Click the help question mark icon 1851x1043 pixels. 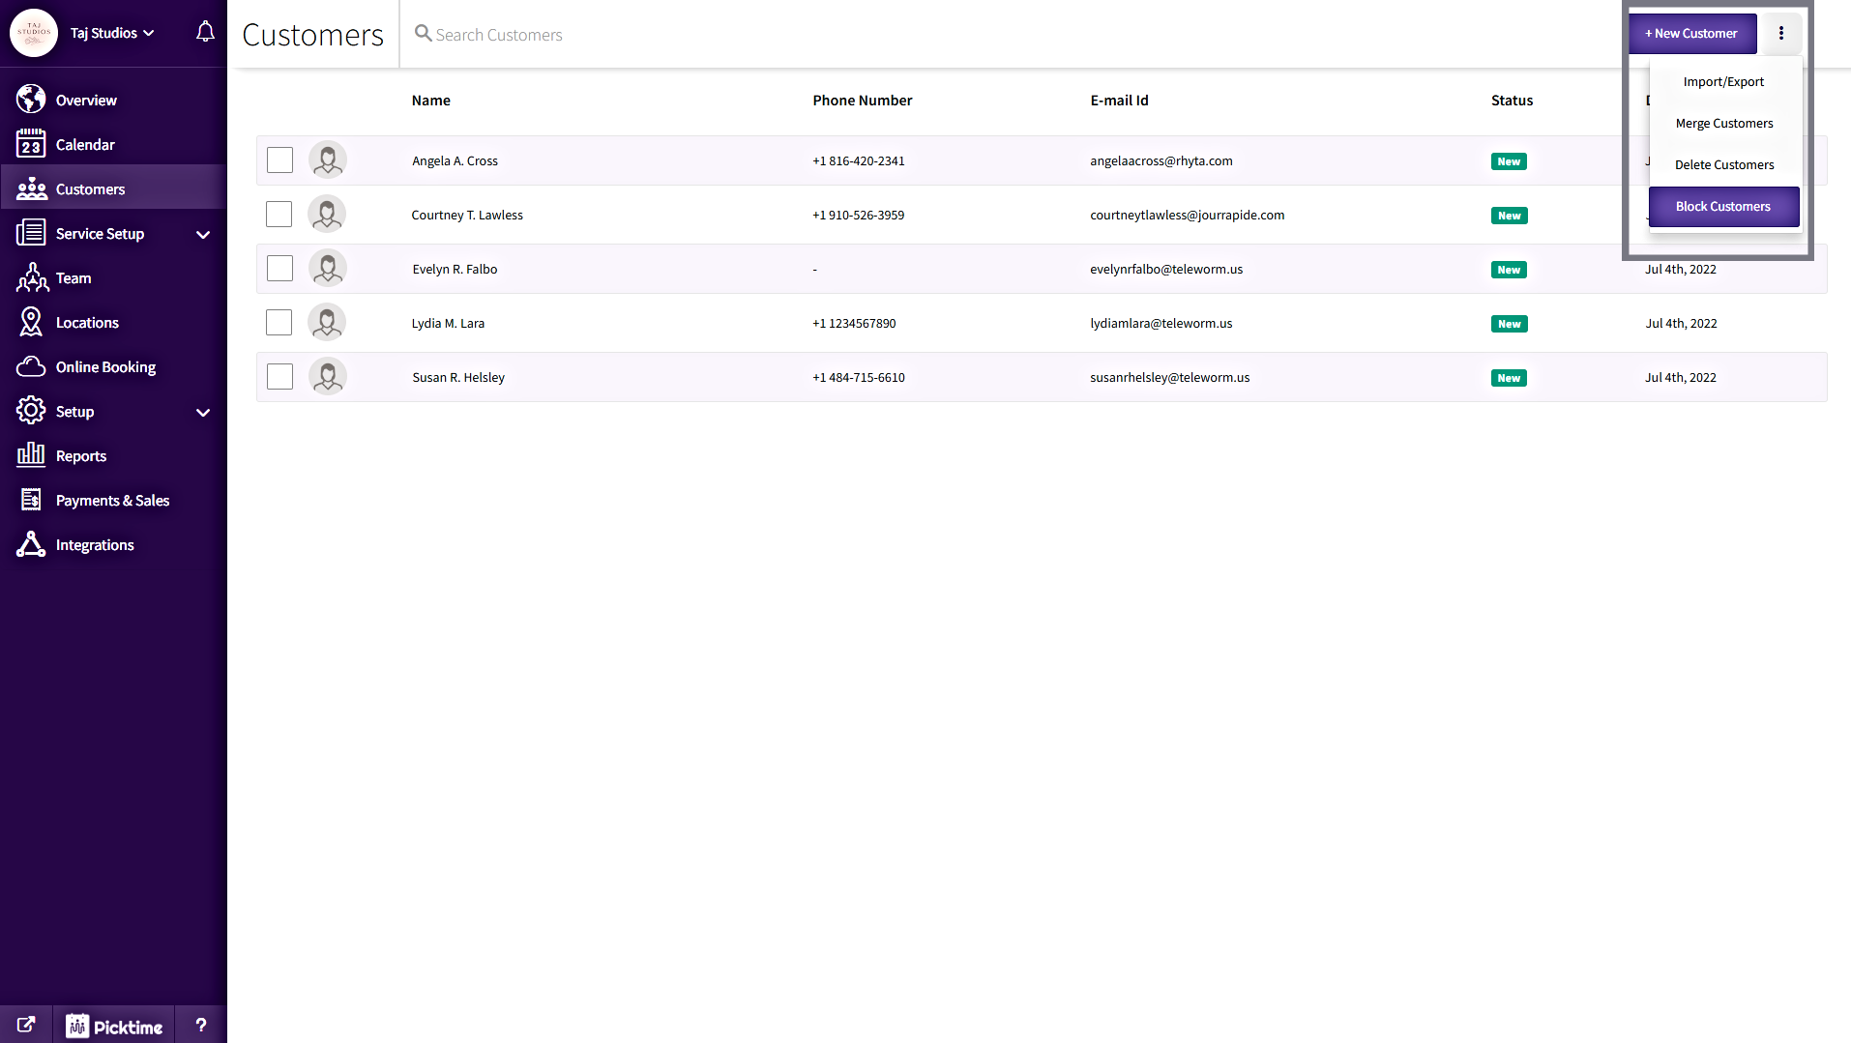pyautogui.click(x=201, y=1025)
